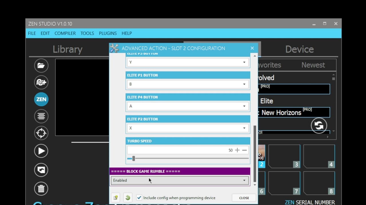Select the New Horizons [PRO] list entry
The height and width of the screenshot is (205, 366).
point(294,112)
